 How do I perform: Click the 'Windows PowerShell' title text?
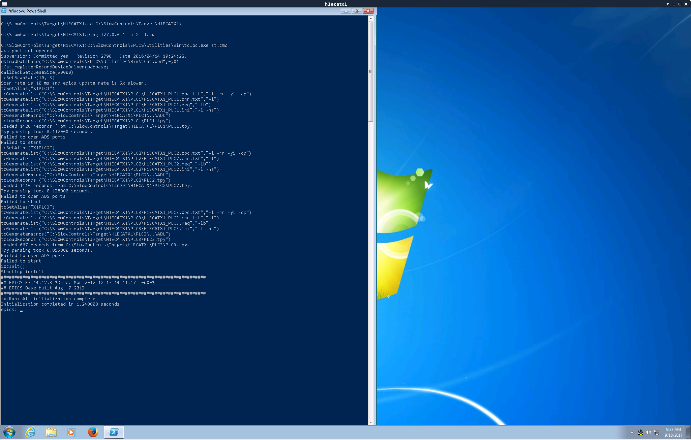click(27, 11)
